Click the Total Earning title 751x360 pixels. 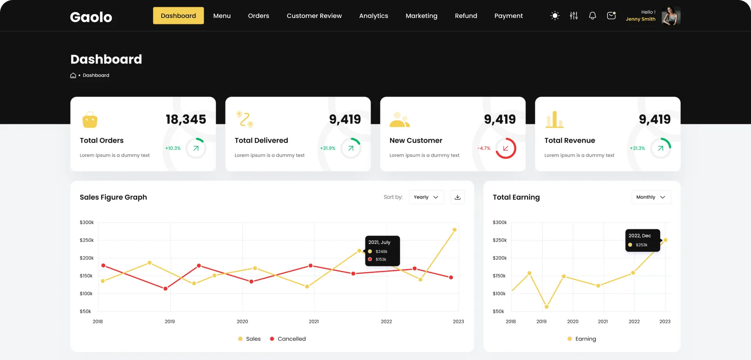pyautogui.click(x=516, y=197)
